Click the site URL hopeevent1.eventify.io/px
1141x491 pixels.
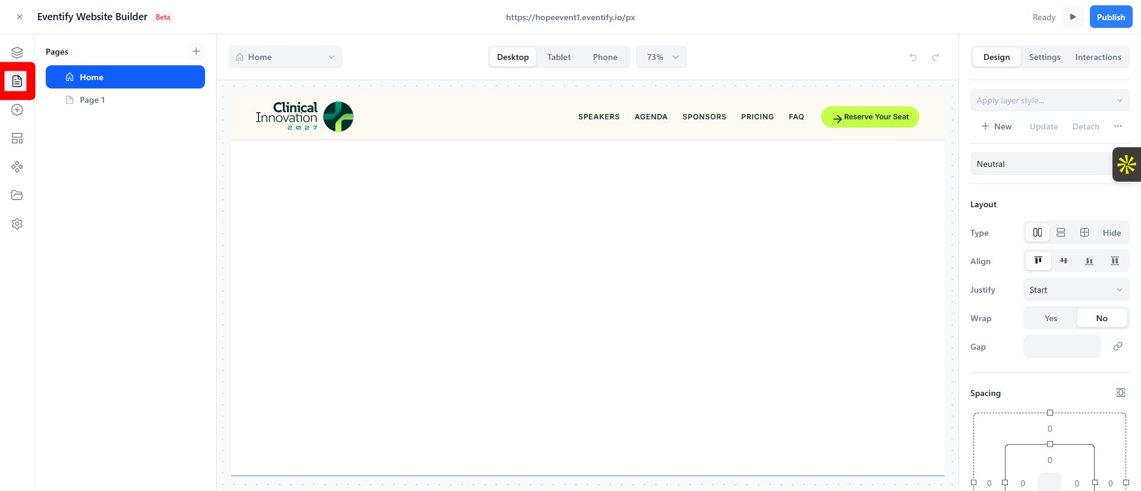pos(570,17)
